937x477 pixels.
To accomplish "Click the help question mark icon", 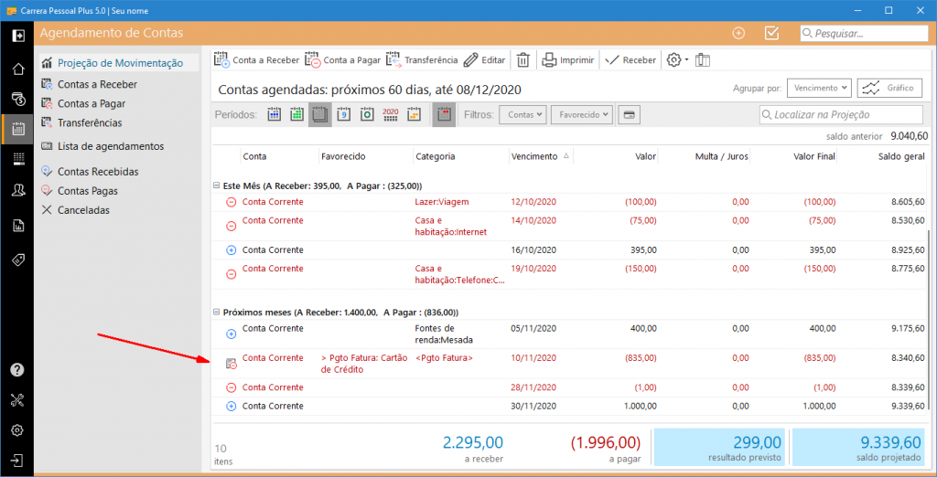I will pyautogui.click(x=17, y=370).
